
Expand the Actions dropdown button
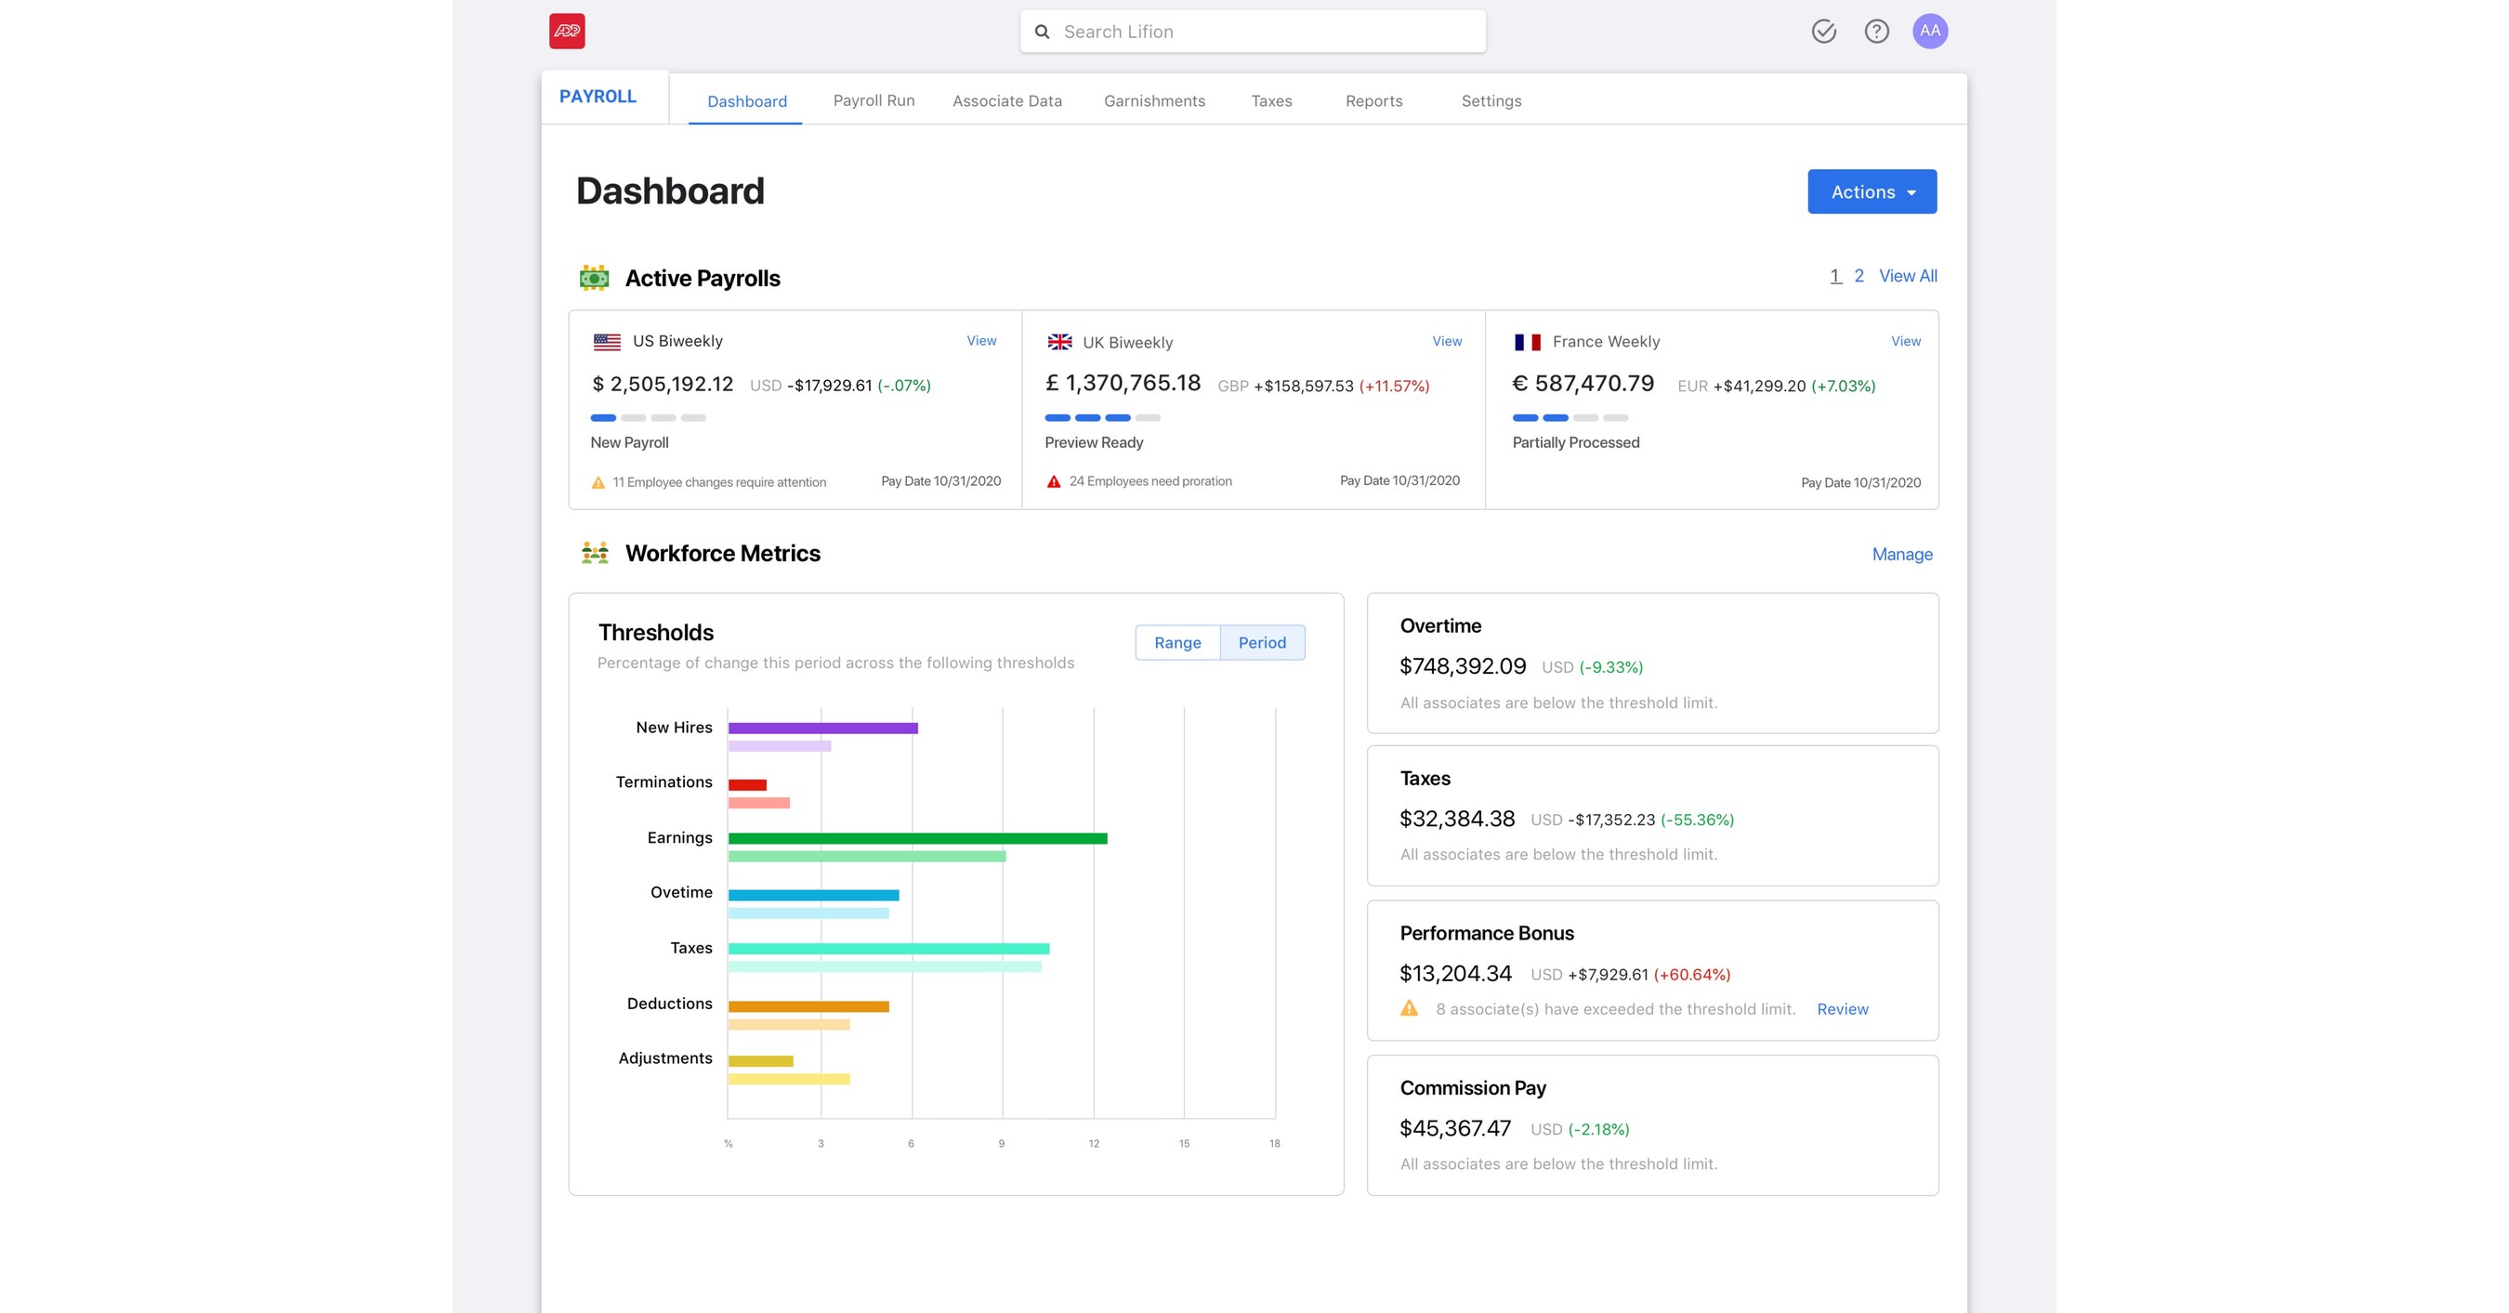pos(1871,191)
